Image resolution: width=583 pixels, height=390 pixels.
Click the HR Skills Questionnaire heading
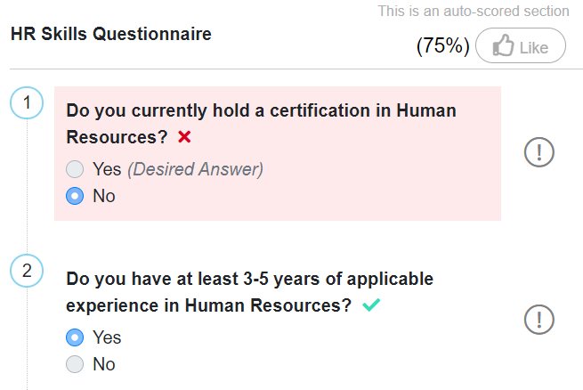coord(111,36)
